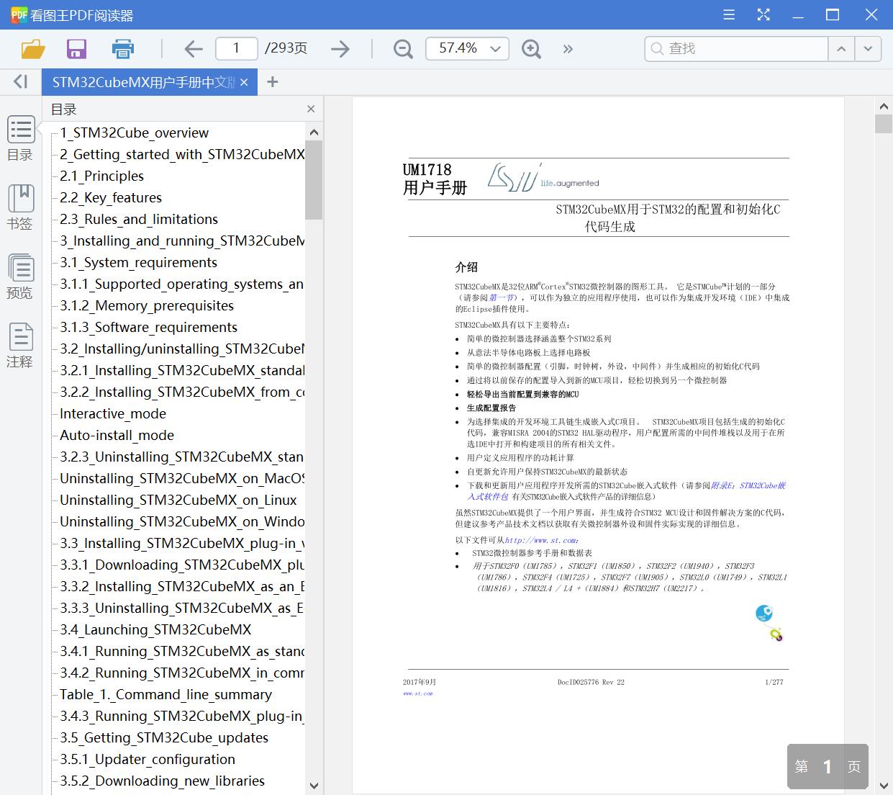Screen dimensions: 893x795
Task: Open outline entry 2.1_Principles
Action: (101, 176)
